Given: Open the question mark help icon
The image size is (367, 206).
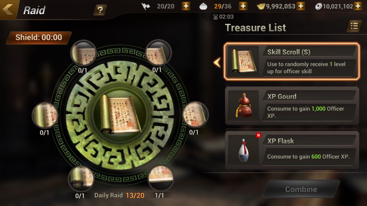Looking at the screenshot, I should pyautogui.click(x=100, y=10).
